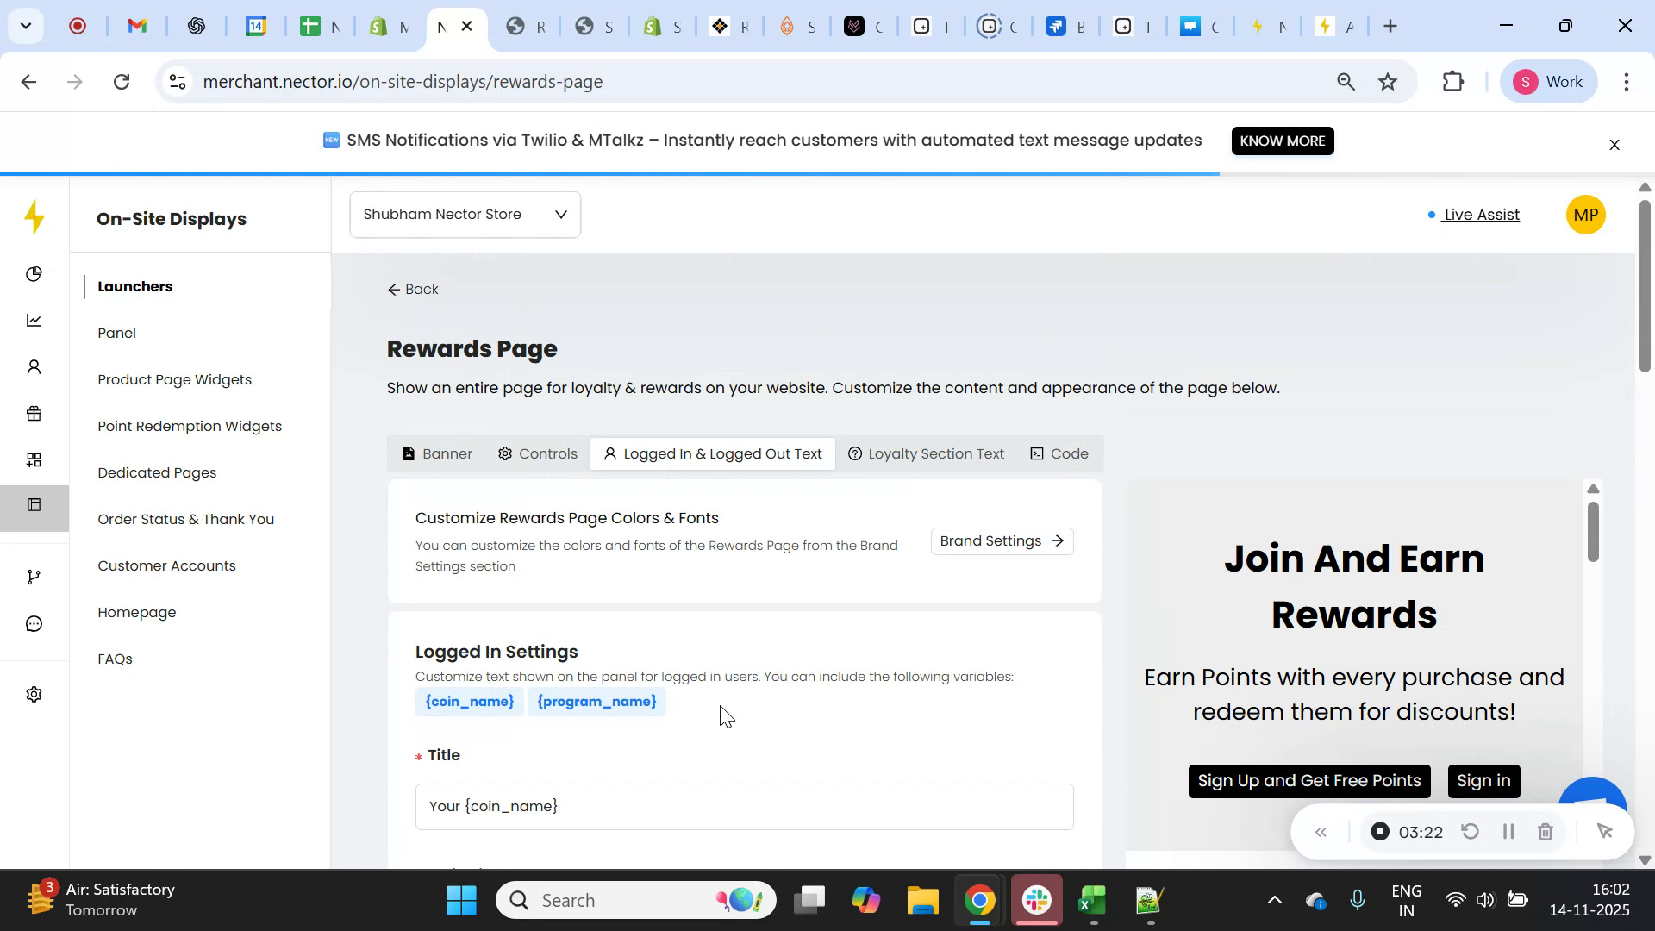This screenshot has height=931, width=1655.
Task: Click the Title input showing Your {coin_name}
Action: (x=744, y=806)
